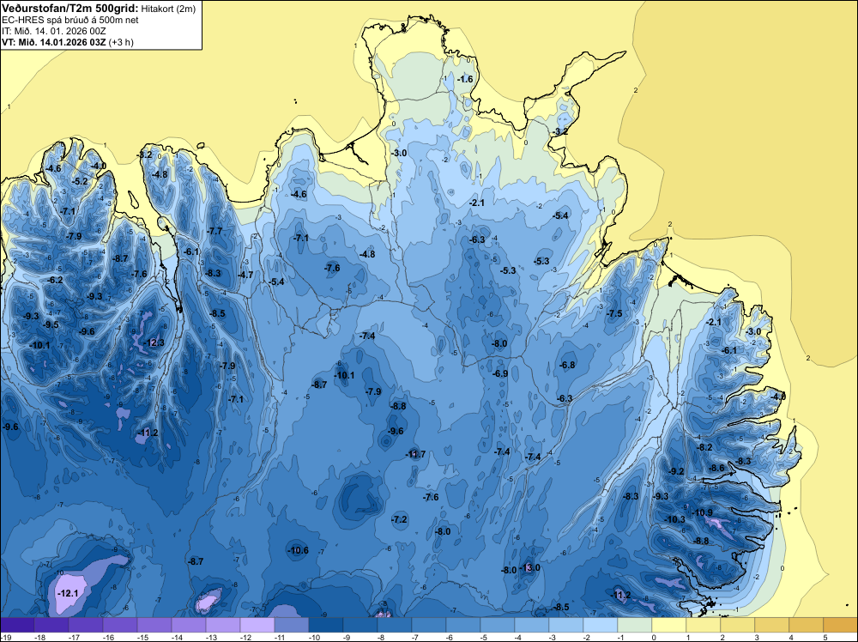858x642 pixels.
Task: Click the 'Hitakort (2m)' subtitle
Action: 168,9
